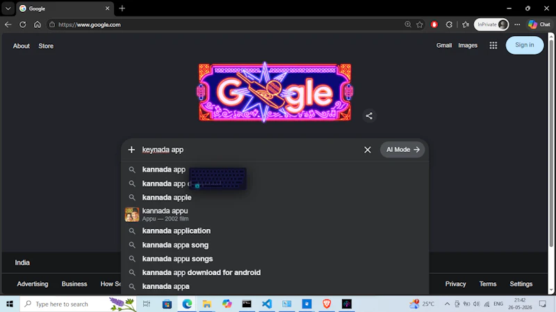This screenshot has width=556, height=312.
Task: Click the keynada app search input
Action: click(x=248, y=150)
